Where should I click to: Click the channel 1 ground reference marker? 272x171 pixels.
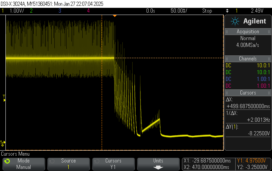(x=3, y=143)
